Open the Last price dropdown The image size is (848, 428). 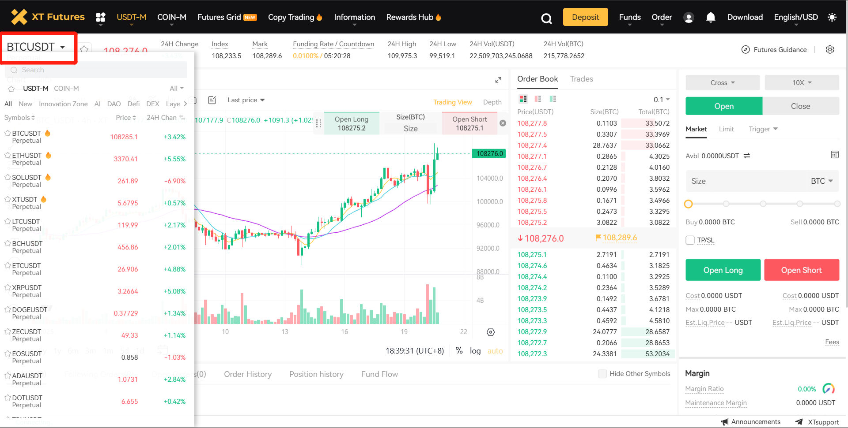pyautogui.click(x=246, y=100)
